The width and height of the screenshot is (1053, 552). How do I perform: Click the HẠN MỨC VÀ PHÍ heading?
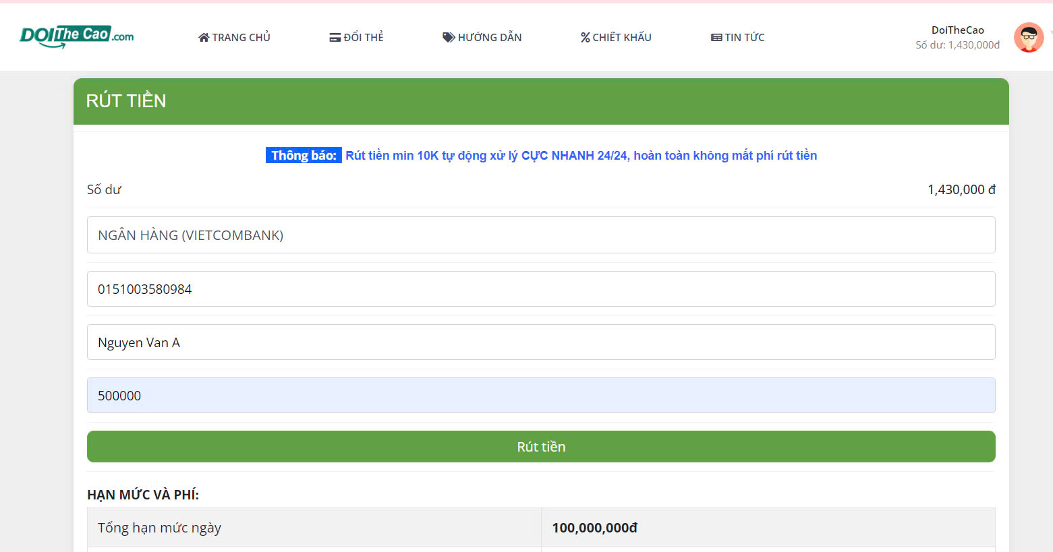tap(143, 495)
